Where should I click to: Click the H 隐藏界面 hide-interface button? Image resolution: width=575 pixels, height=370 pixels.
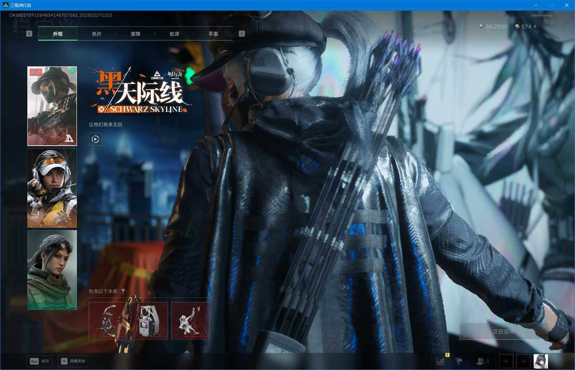pos(73,361)
